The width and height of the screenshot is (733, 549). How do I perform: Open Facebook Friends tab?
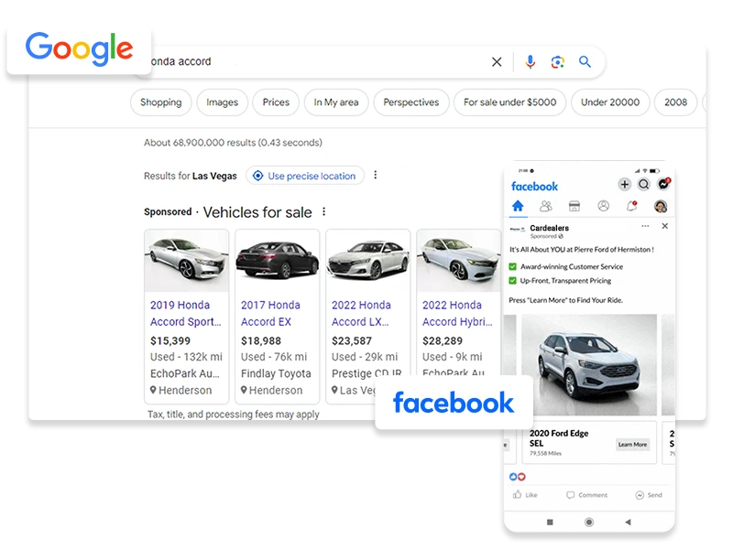[x=545, y=206]
